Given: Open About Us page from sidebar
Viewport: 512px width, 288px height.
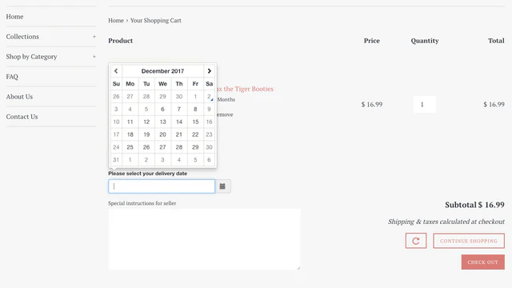Looking at the screenshot, I should (x=19, y=97).
